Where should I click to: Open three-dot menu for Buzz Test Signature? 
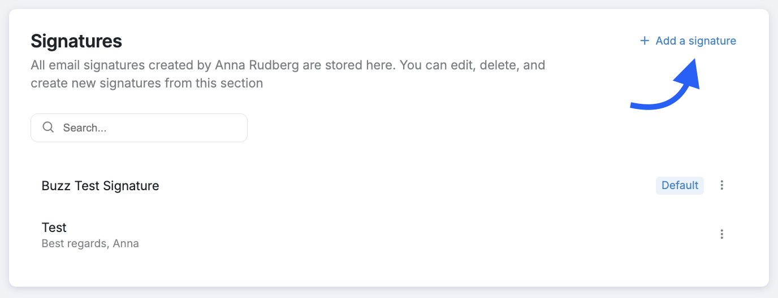(721, 185)
